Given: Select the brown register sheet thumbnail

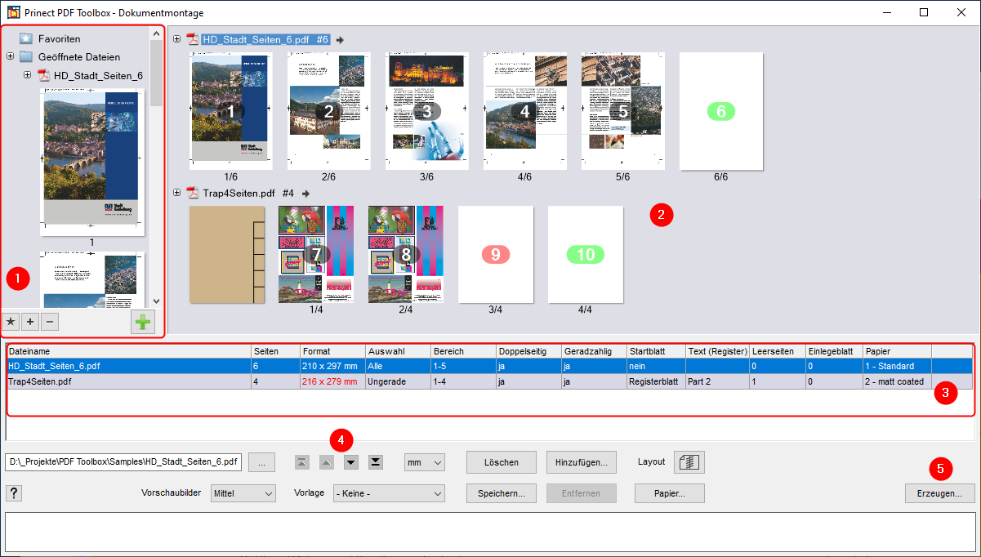Looking at the screenshot, I should pyautogui.click(x=227, y=254).
